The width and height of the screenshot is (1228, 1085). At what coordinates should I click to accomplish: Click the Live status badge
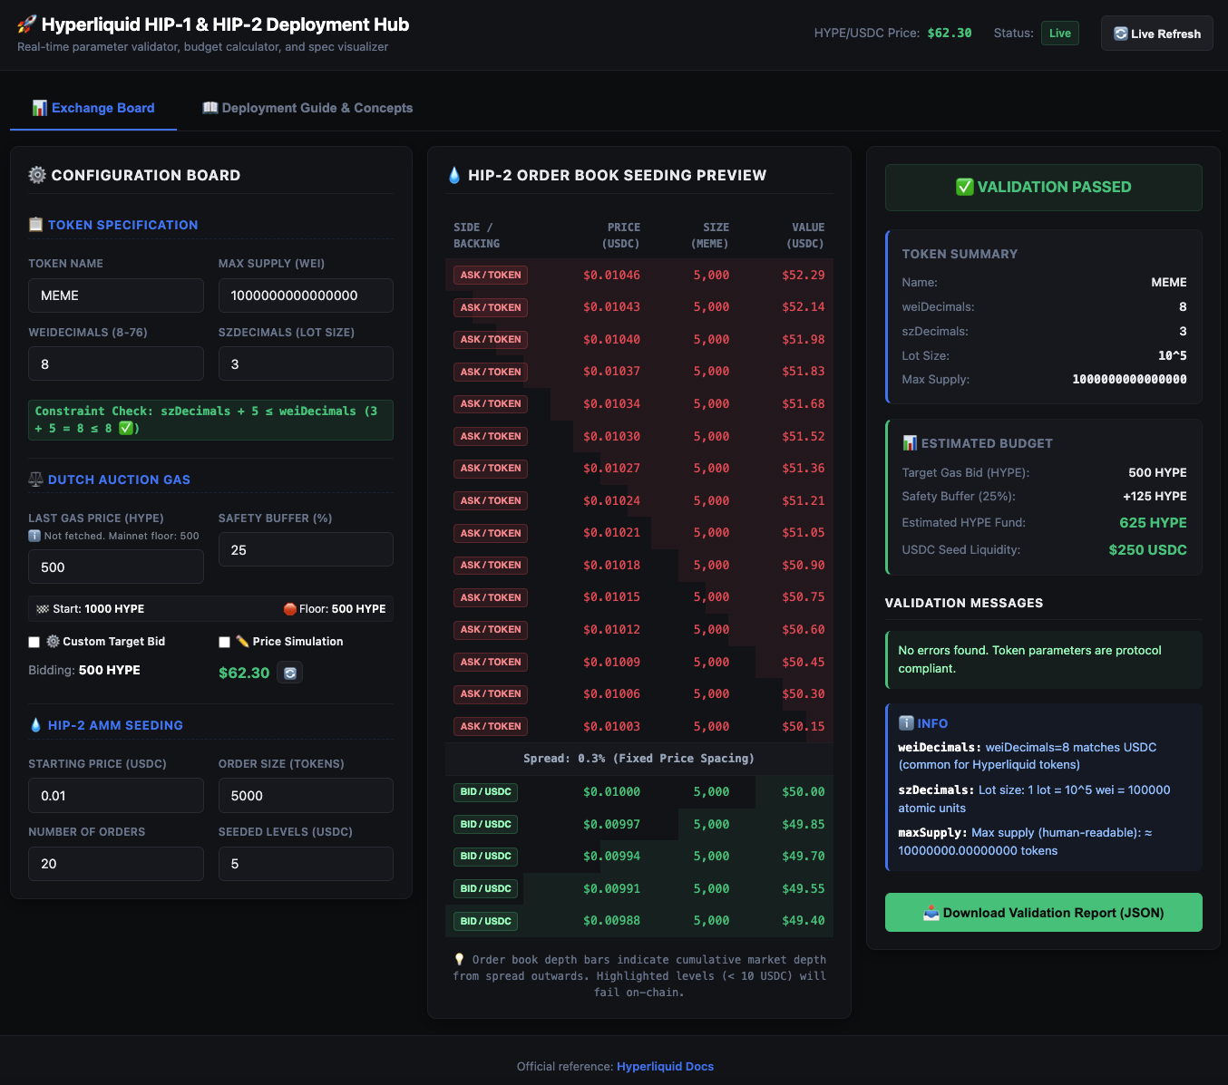pyautogui.click(x=1060, y=34)
